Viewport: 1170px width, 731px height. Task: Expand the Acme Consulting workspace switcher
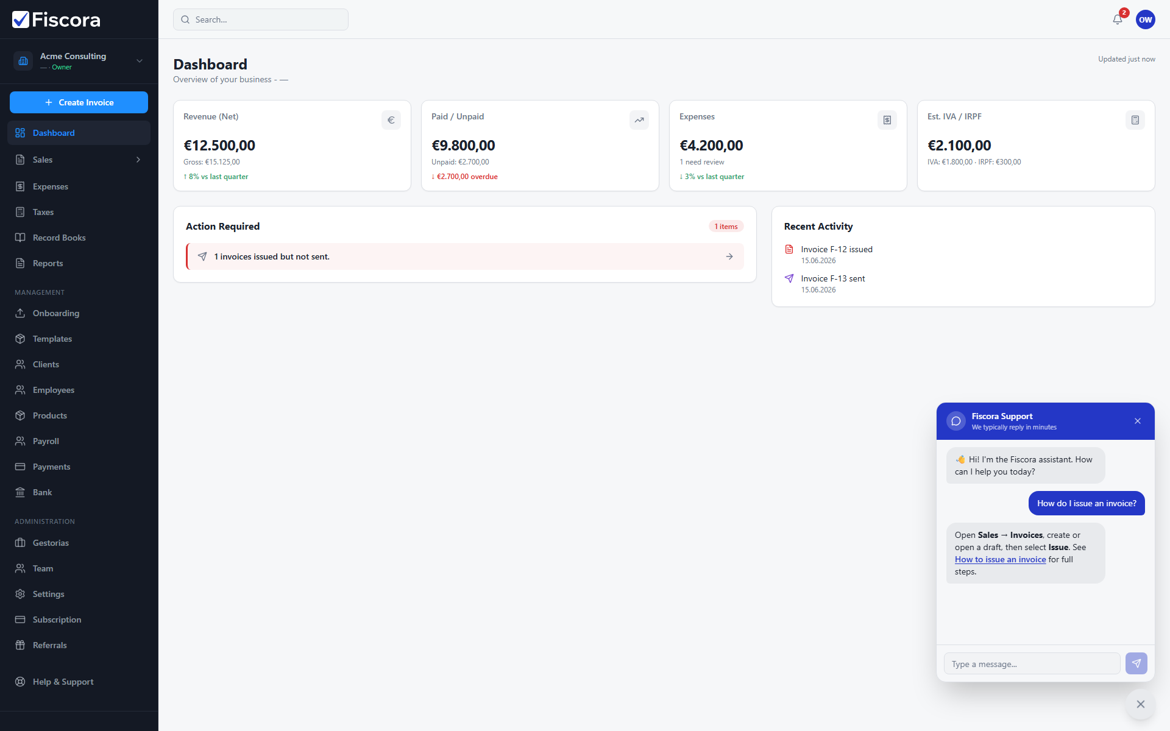pos(140,61)
